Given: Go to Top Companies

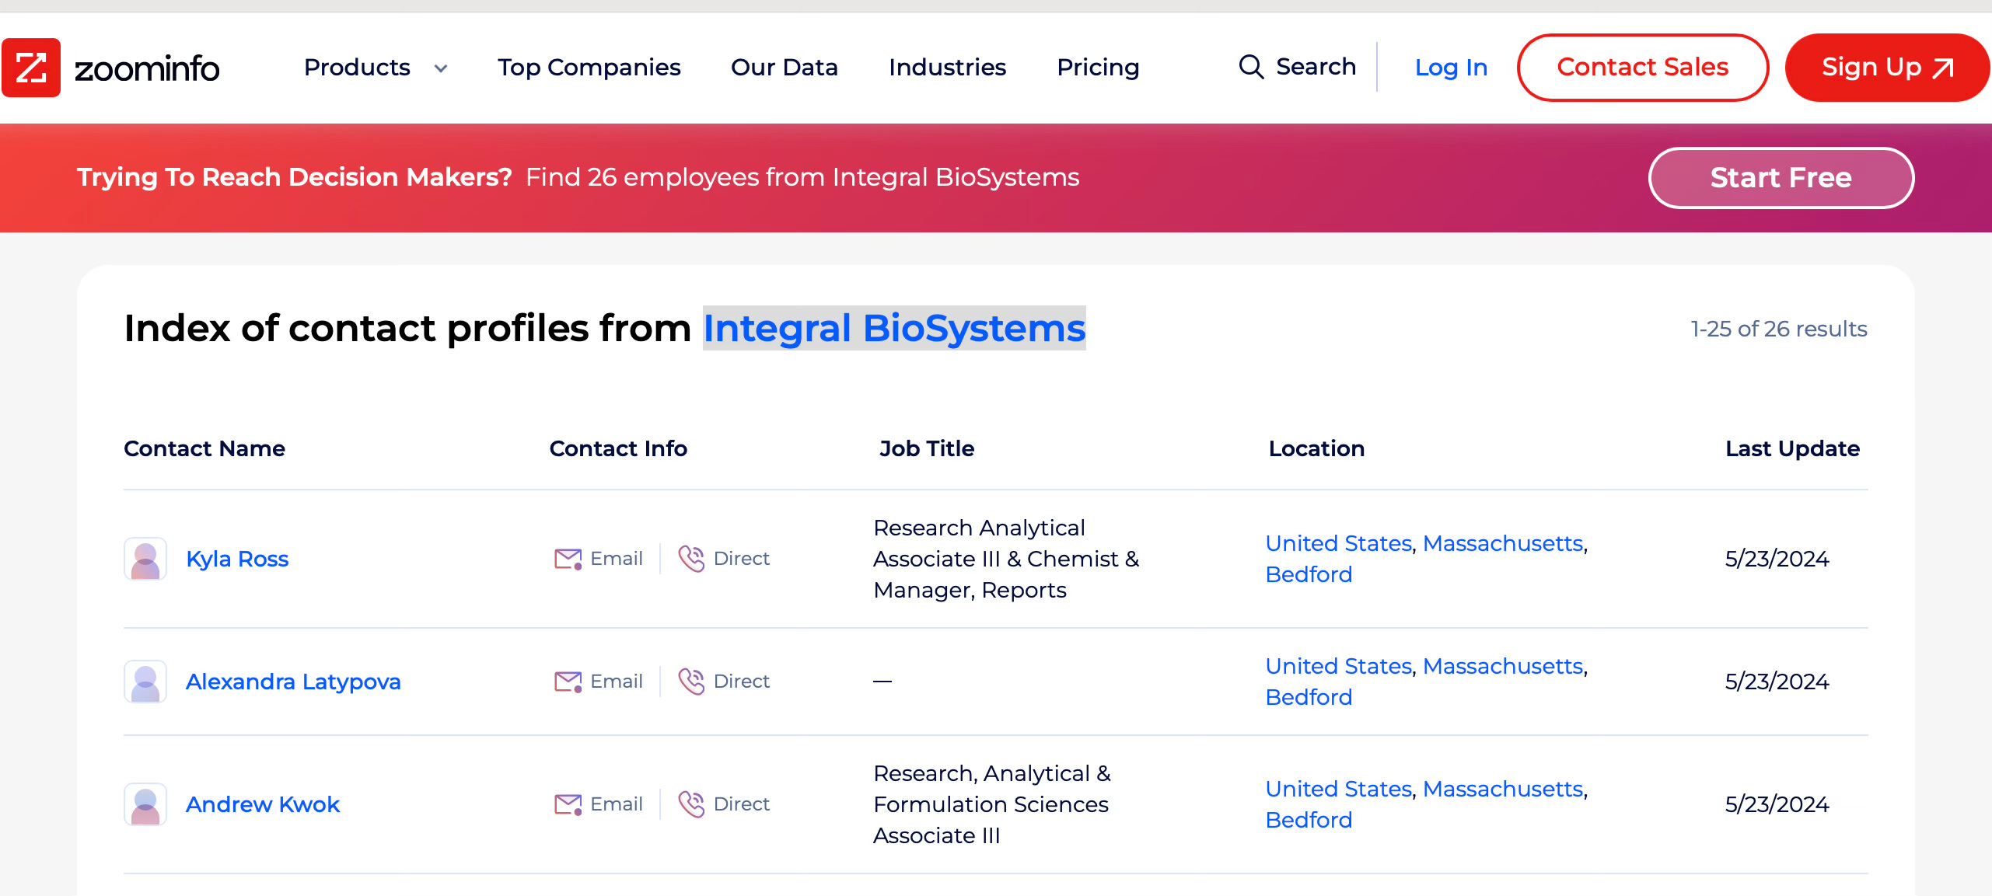Looking at the screenshot, I should pyautogui.click(x=589, y=68).
